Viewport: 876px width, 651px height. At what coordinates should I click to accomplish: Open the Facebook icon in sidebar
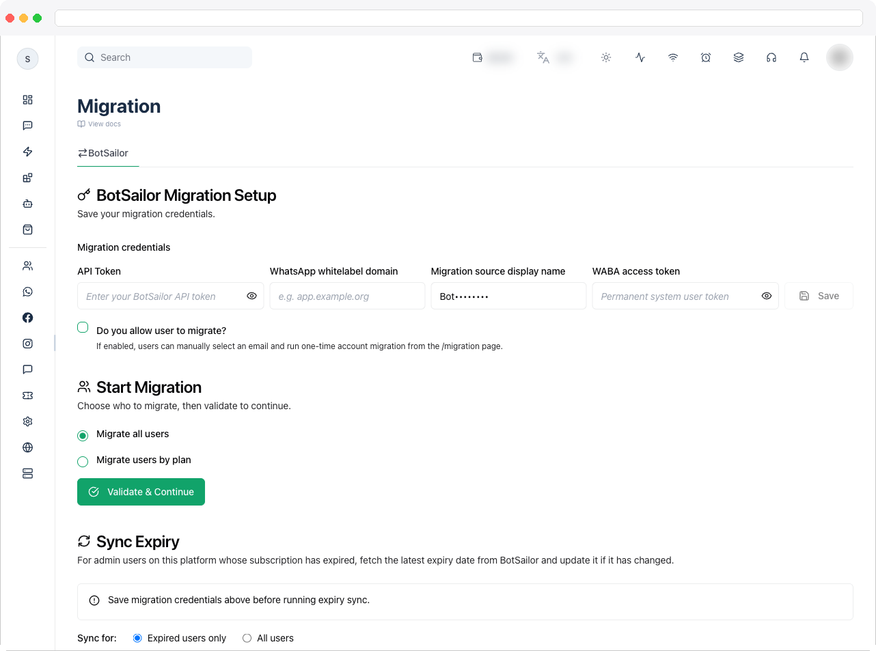click(x=27, y=318)
